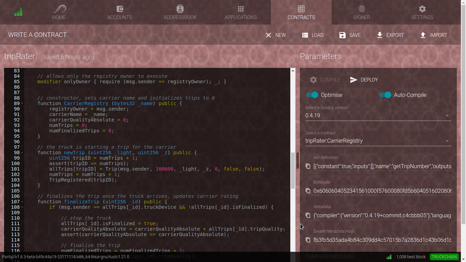Click the page scrollbar down arrow

463,259
